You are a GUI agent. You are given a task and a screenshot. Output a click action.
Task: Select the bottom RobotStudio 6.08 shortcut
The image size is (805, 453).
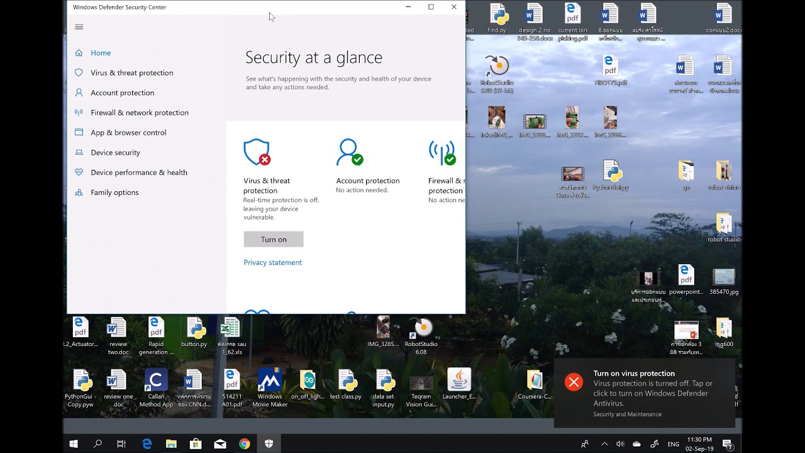click(x=421, y=335)
